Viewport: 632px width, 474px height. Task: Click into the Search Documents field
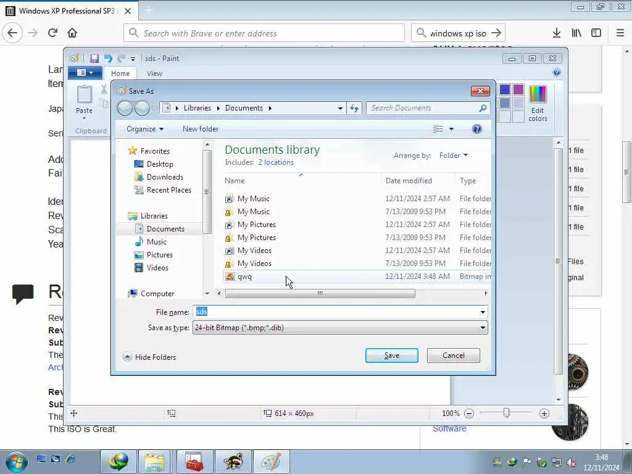(423, 108)
